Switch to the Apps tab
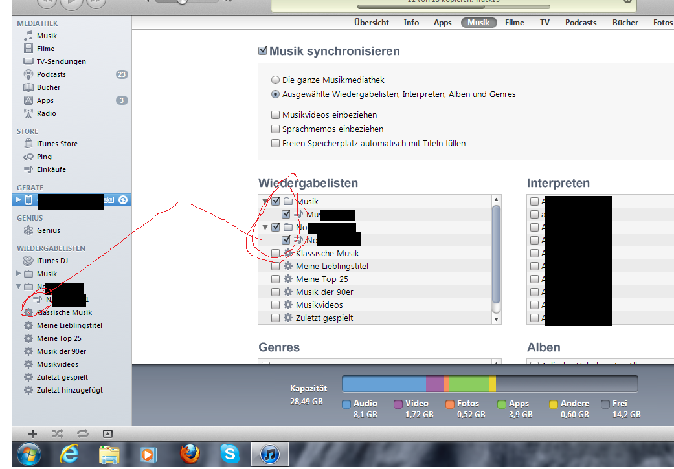Screen dimensions: 674x469 [x=442, y=23]
